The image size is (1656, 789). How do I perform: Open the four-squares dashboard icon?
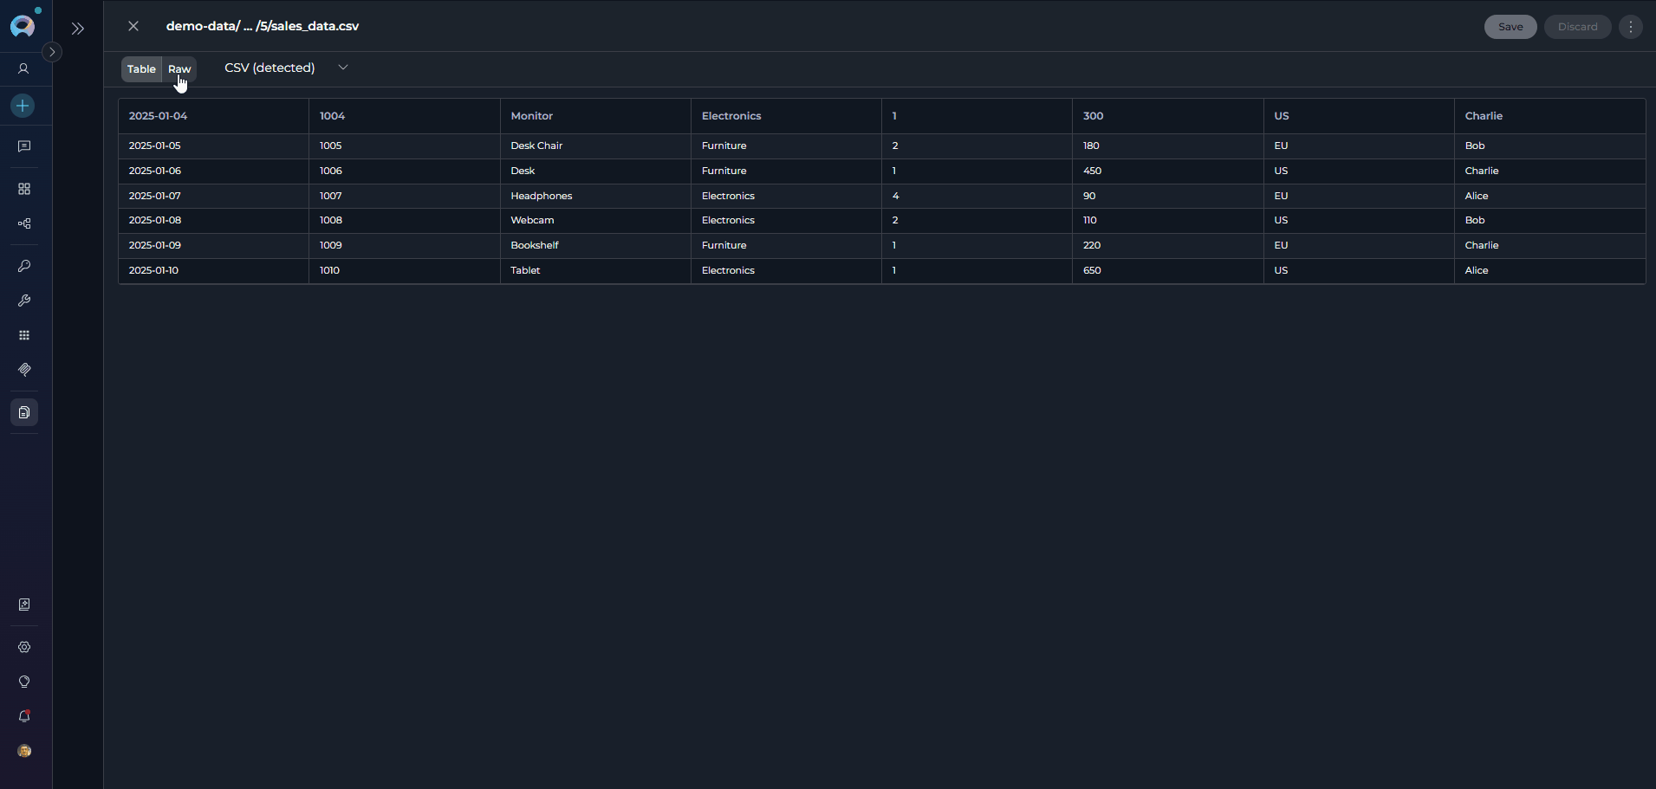(x=24, y=189)
